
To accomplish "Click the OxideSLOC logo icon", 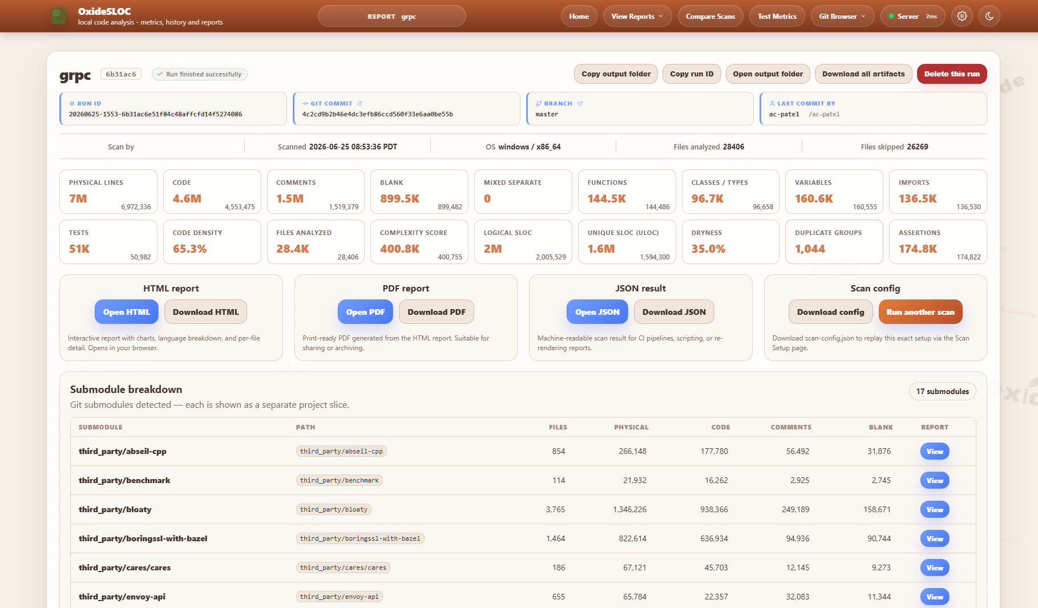I will pyautogui.click(x=58, y=16).
